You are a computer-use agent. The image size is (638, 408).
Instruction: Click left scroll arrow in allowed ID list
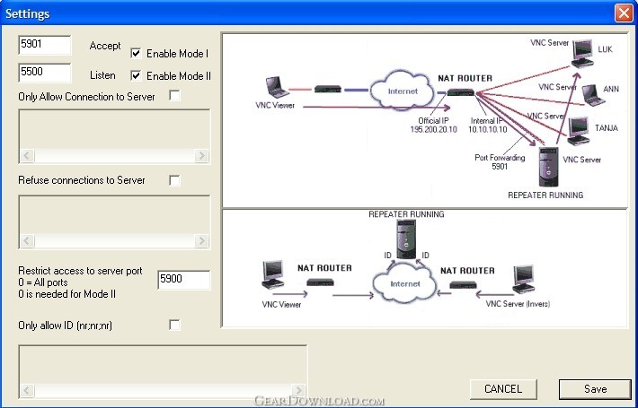pyautogui.click(x=27, y=391)
